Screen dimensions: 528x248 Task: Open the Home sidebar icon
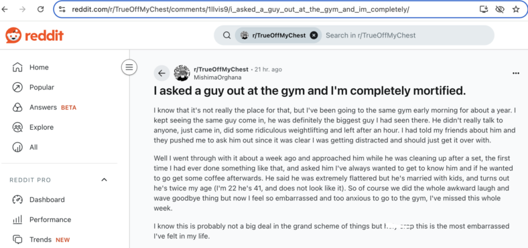17,68
